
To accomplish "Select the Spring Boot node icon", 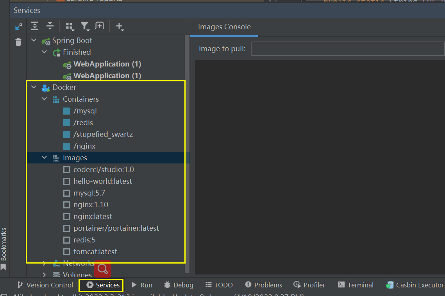I will coord(46,41).
